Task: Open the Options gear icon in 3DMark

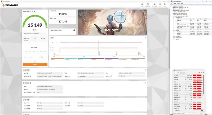Action: (x=165, y=4)
